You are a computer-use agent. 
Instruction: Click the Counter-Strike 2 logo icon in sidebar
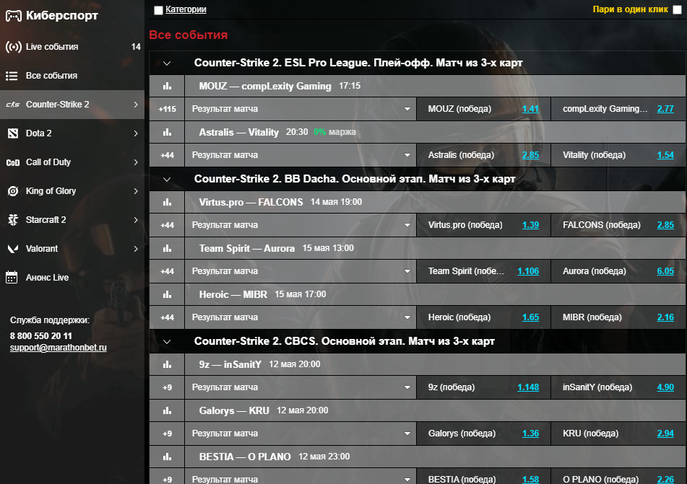pyautogui.click(x=13, y=105)
